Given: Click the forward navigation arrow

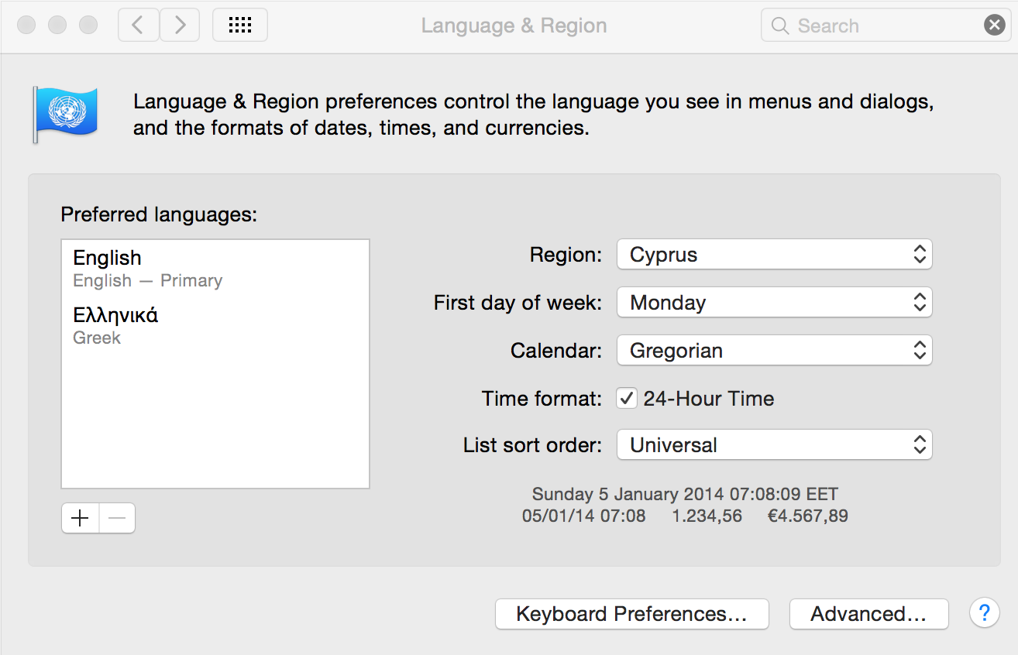Looking at the screenshot, I should [180, 26].
